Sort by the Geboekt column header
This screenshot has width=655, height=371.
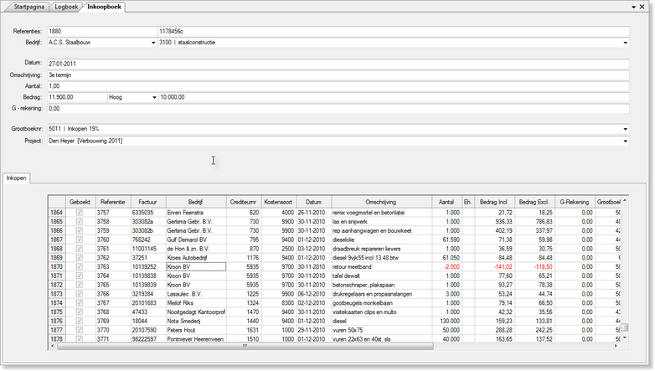(80, 202)
